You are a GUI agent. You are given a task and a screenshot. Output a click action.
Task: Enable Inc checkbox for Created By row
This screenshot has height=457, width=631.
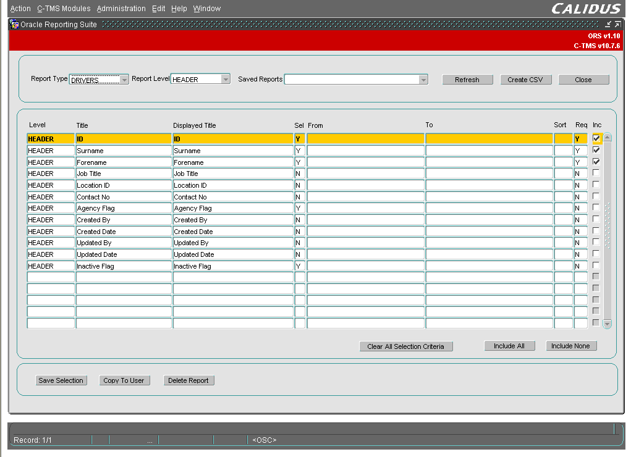[596, 219]
